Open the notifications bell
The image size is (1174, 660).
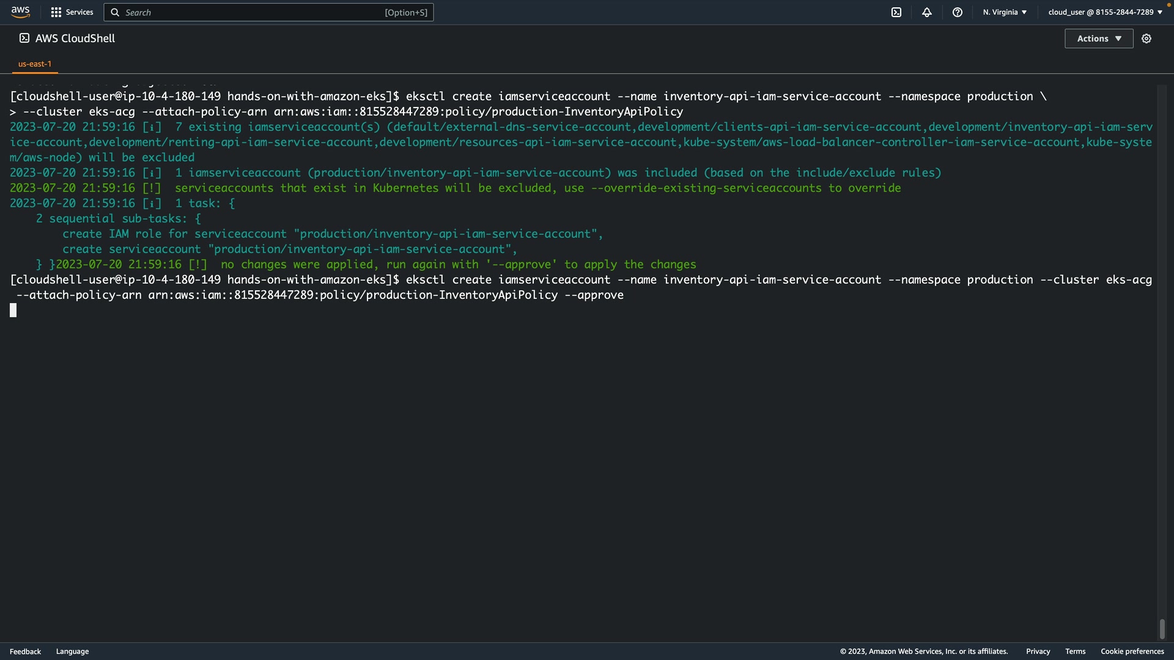point(927,12)
